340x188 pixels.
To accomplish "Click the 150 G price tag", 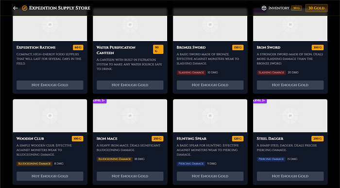I will pyautogui.click(x=238, y=47).
